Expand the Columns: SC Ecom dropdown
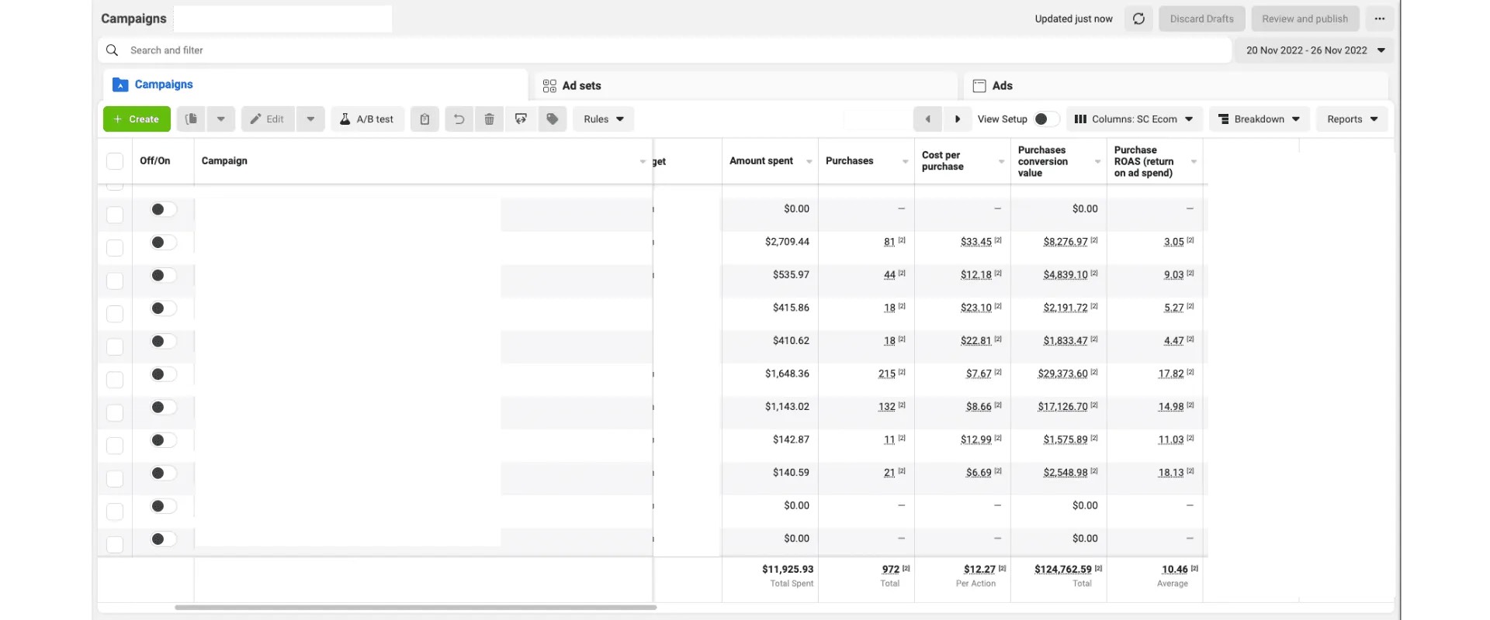Screen dimensions: 1490x620 1134,119
